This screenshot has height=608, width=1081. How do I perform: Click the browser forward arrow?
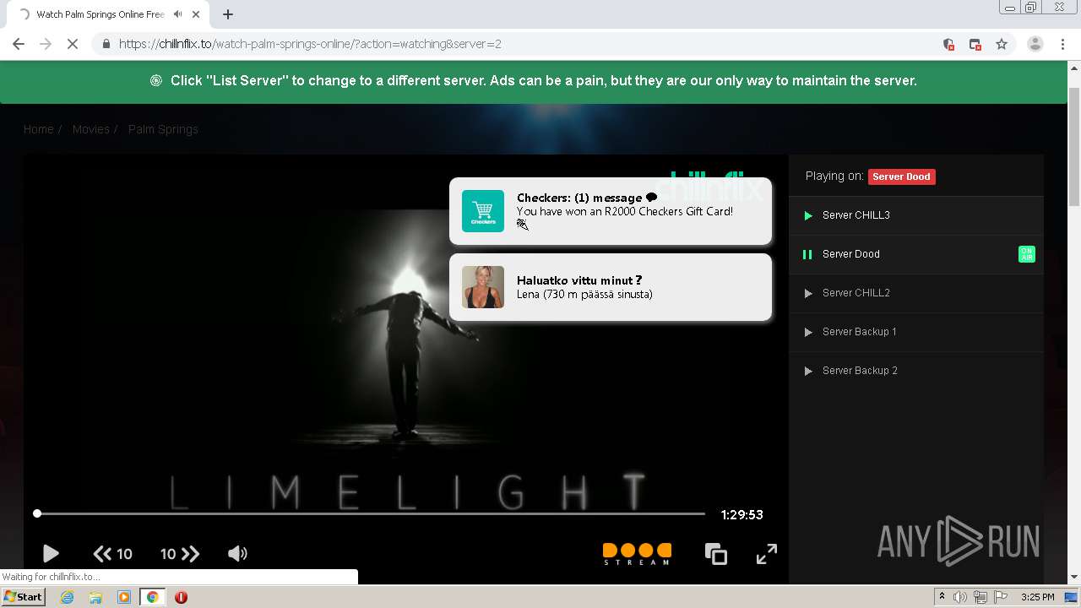coord(46,44)
